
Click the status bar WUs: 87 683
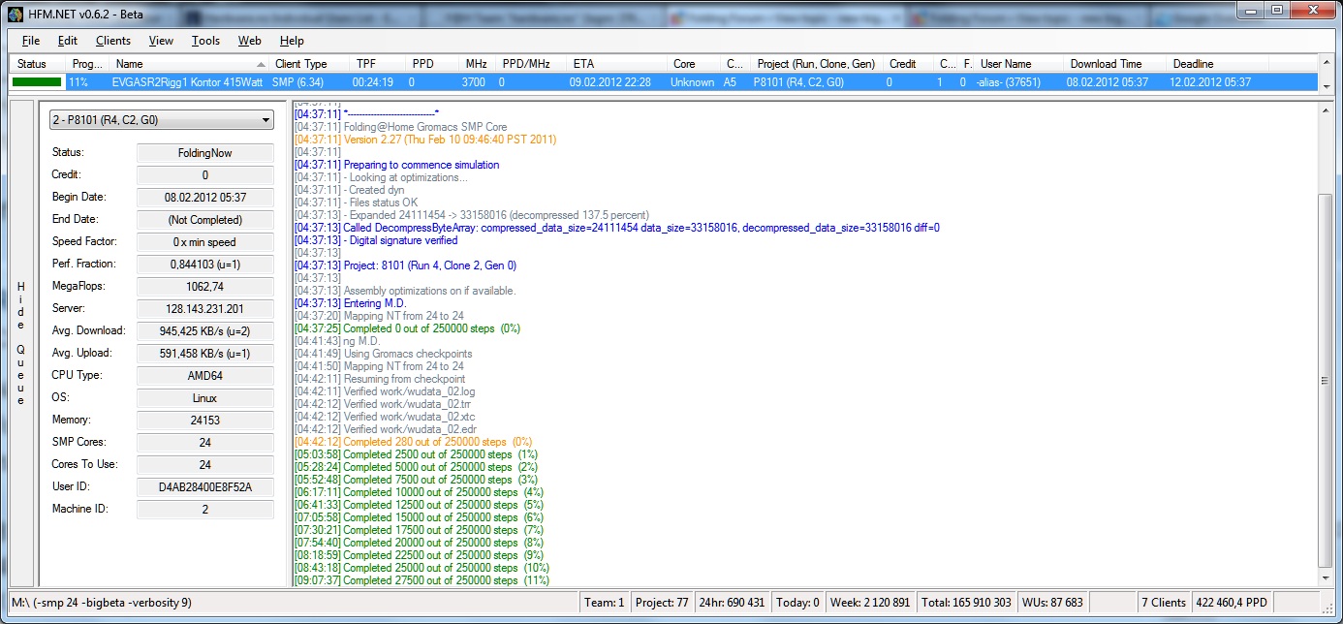coord(1052,603)
